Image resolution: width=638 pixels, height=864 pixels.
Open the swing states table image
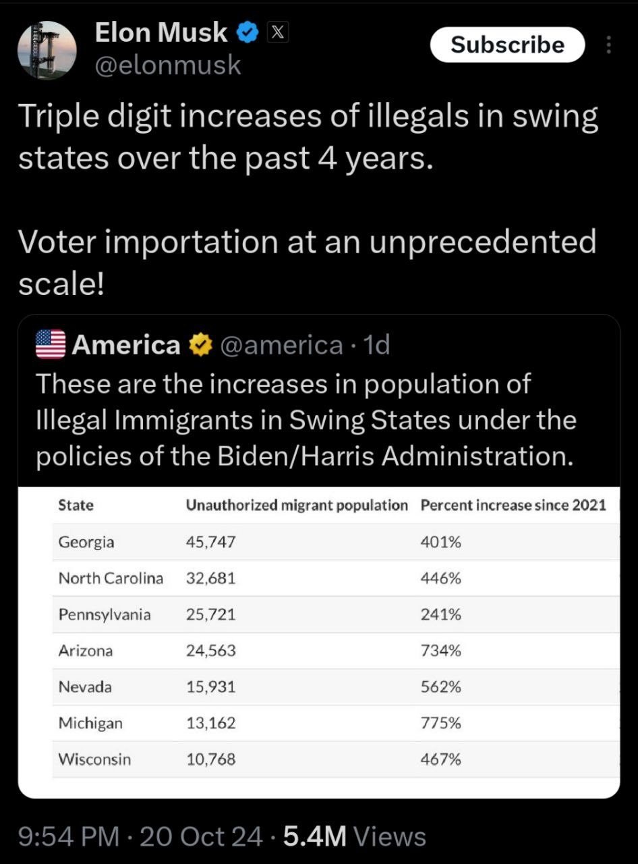[x=318, y=642]
